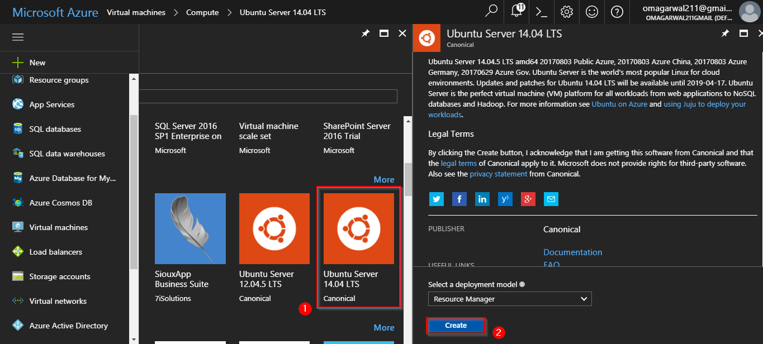
Task: Click Compute breadcrumb
Action: (202, 12)
